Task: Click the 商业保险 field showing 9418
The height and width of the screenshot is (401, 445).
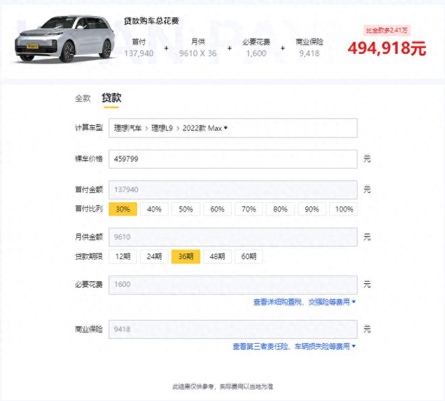Action: point(233,330)
